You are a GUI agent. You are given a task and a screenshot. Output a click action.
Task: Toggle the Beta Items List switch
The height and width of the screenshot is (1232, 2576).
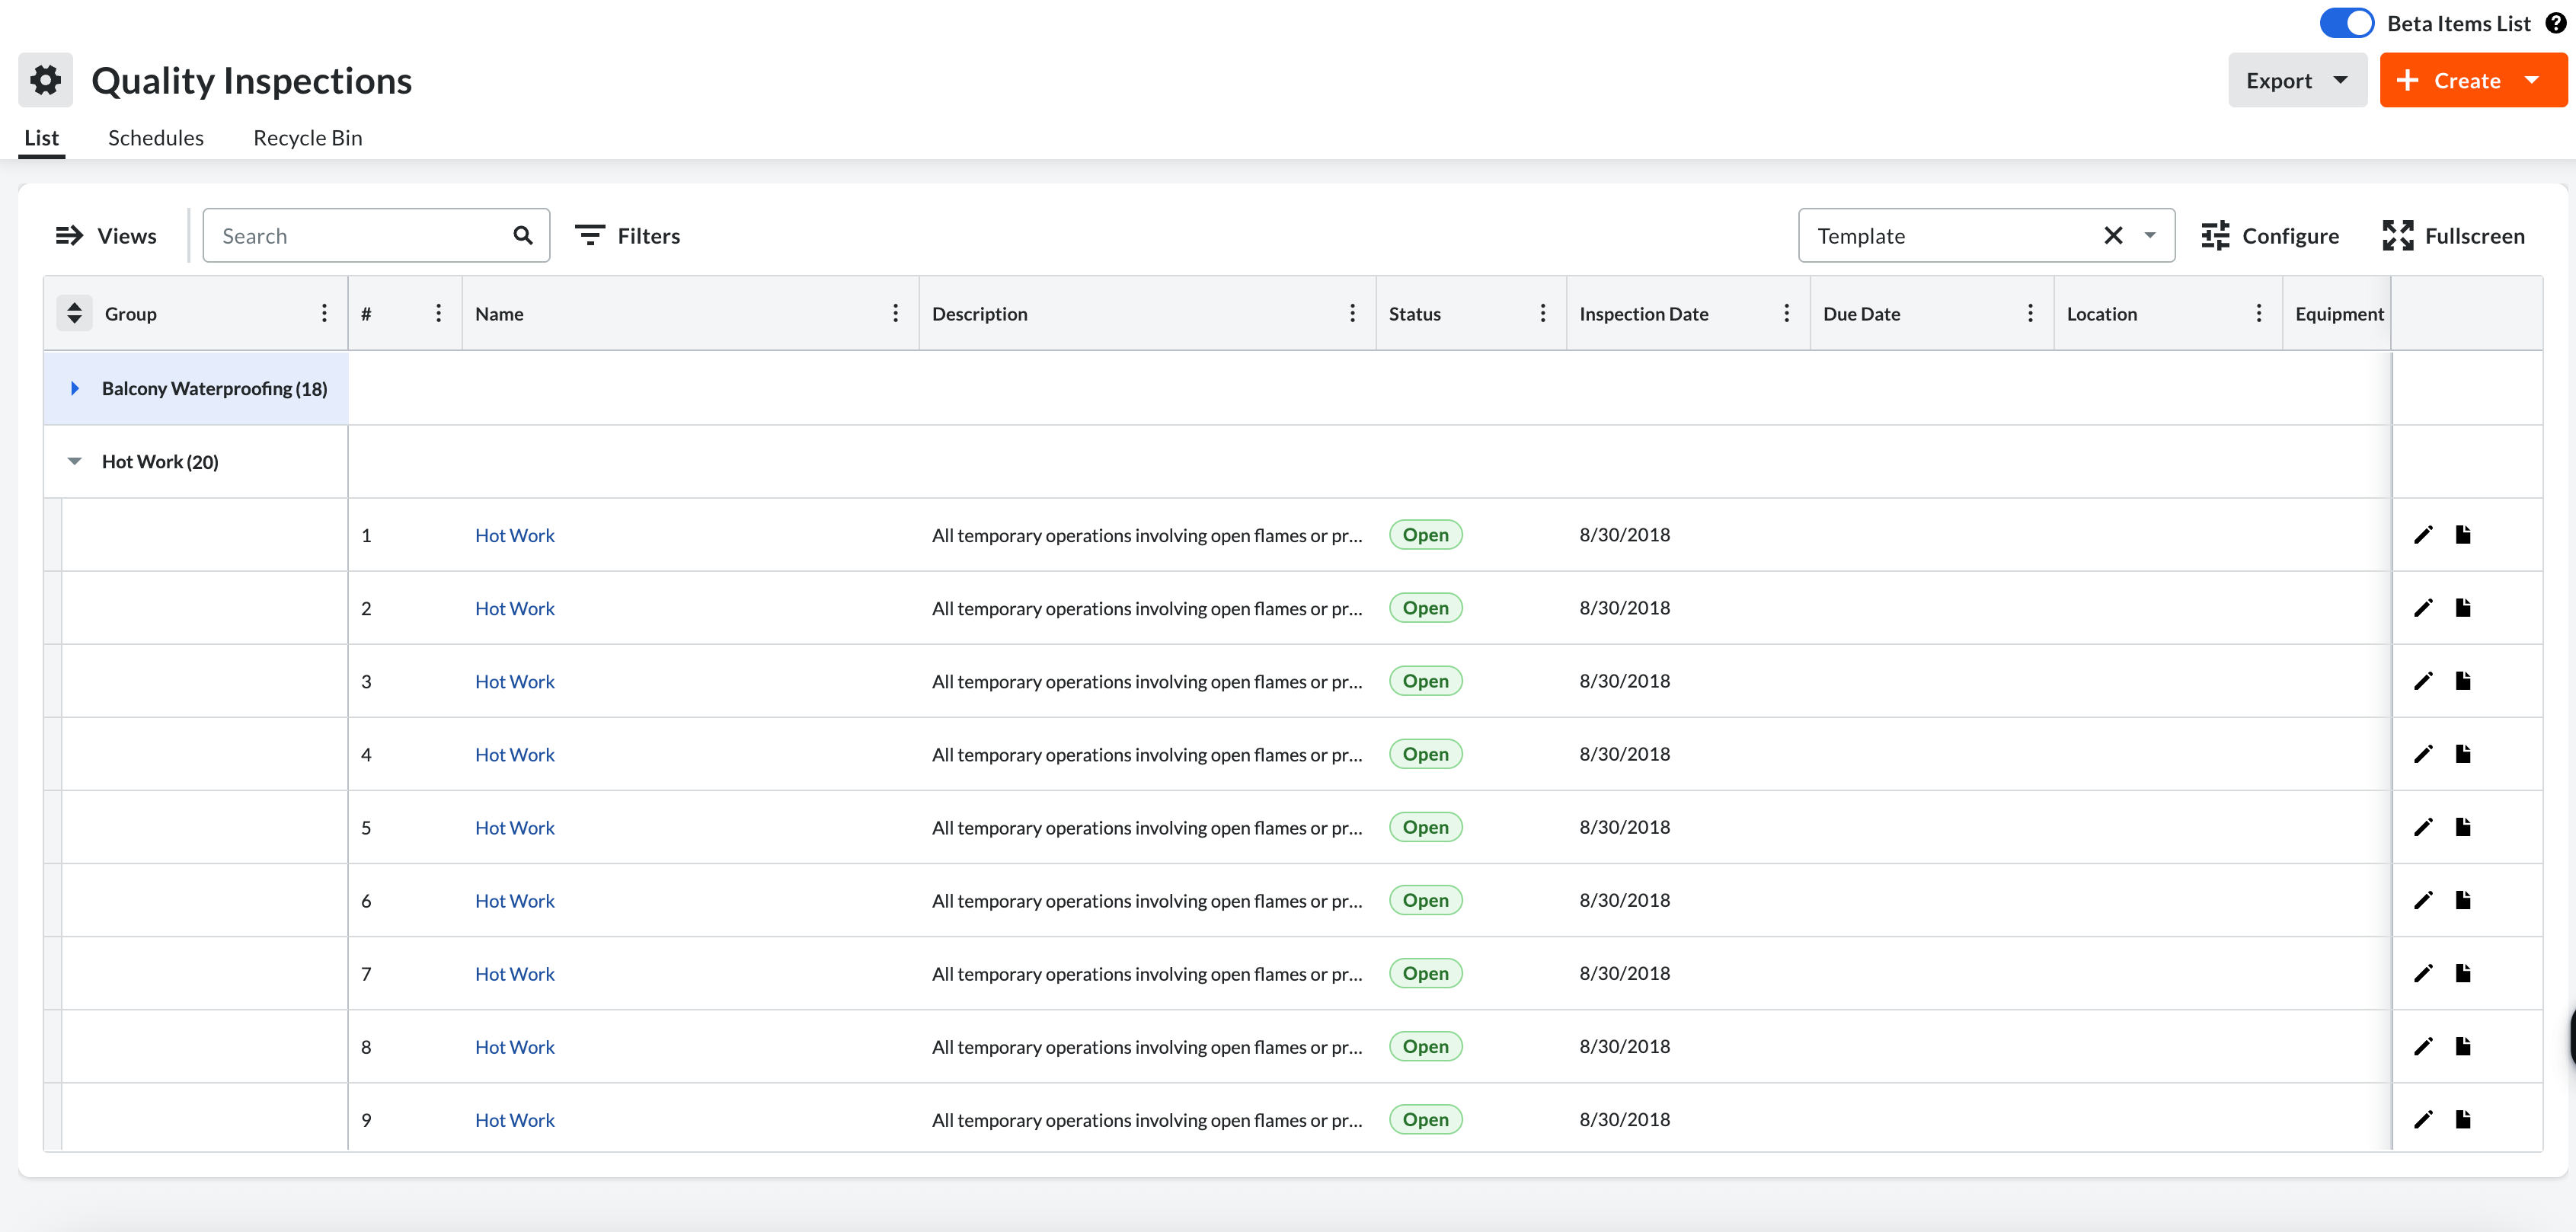(x=2346, y=23)
